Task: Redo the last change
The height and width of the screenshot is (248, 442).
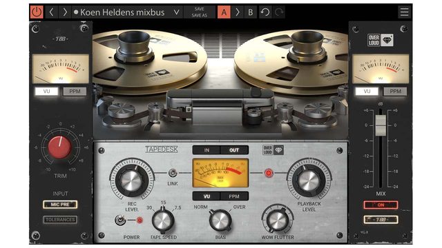Action: (279, 12)
